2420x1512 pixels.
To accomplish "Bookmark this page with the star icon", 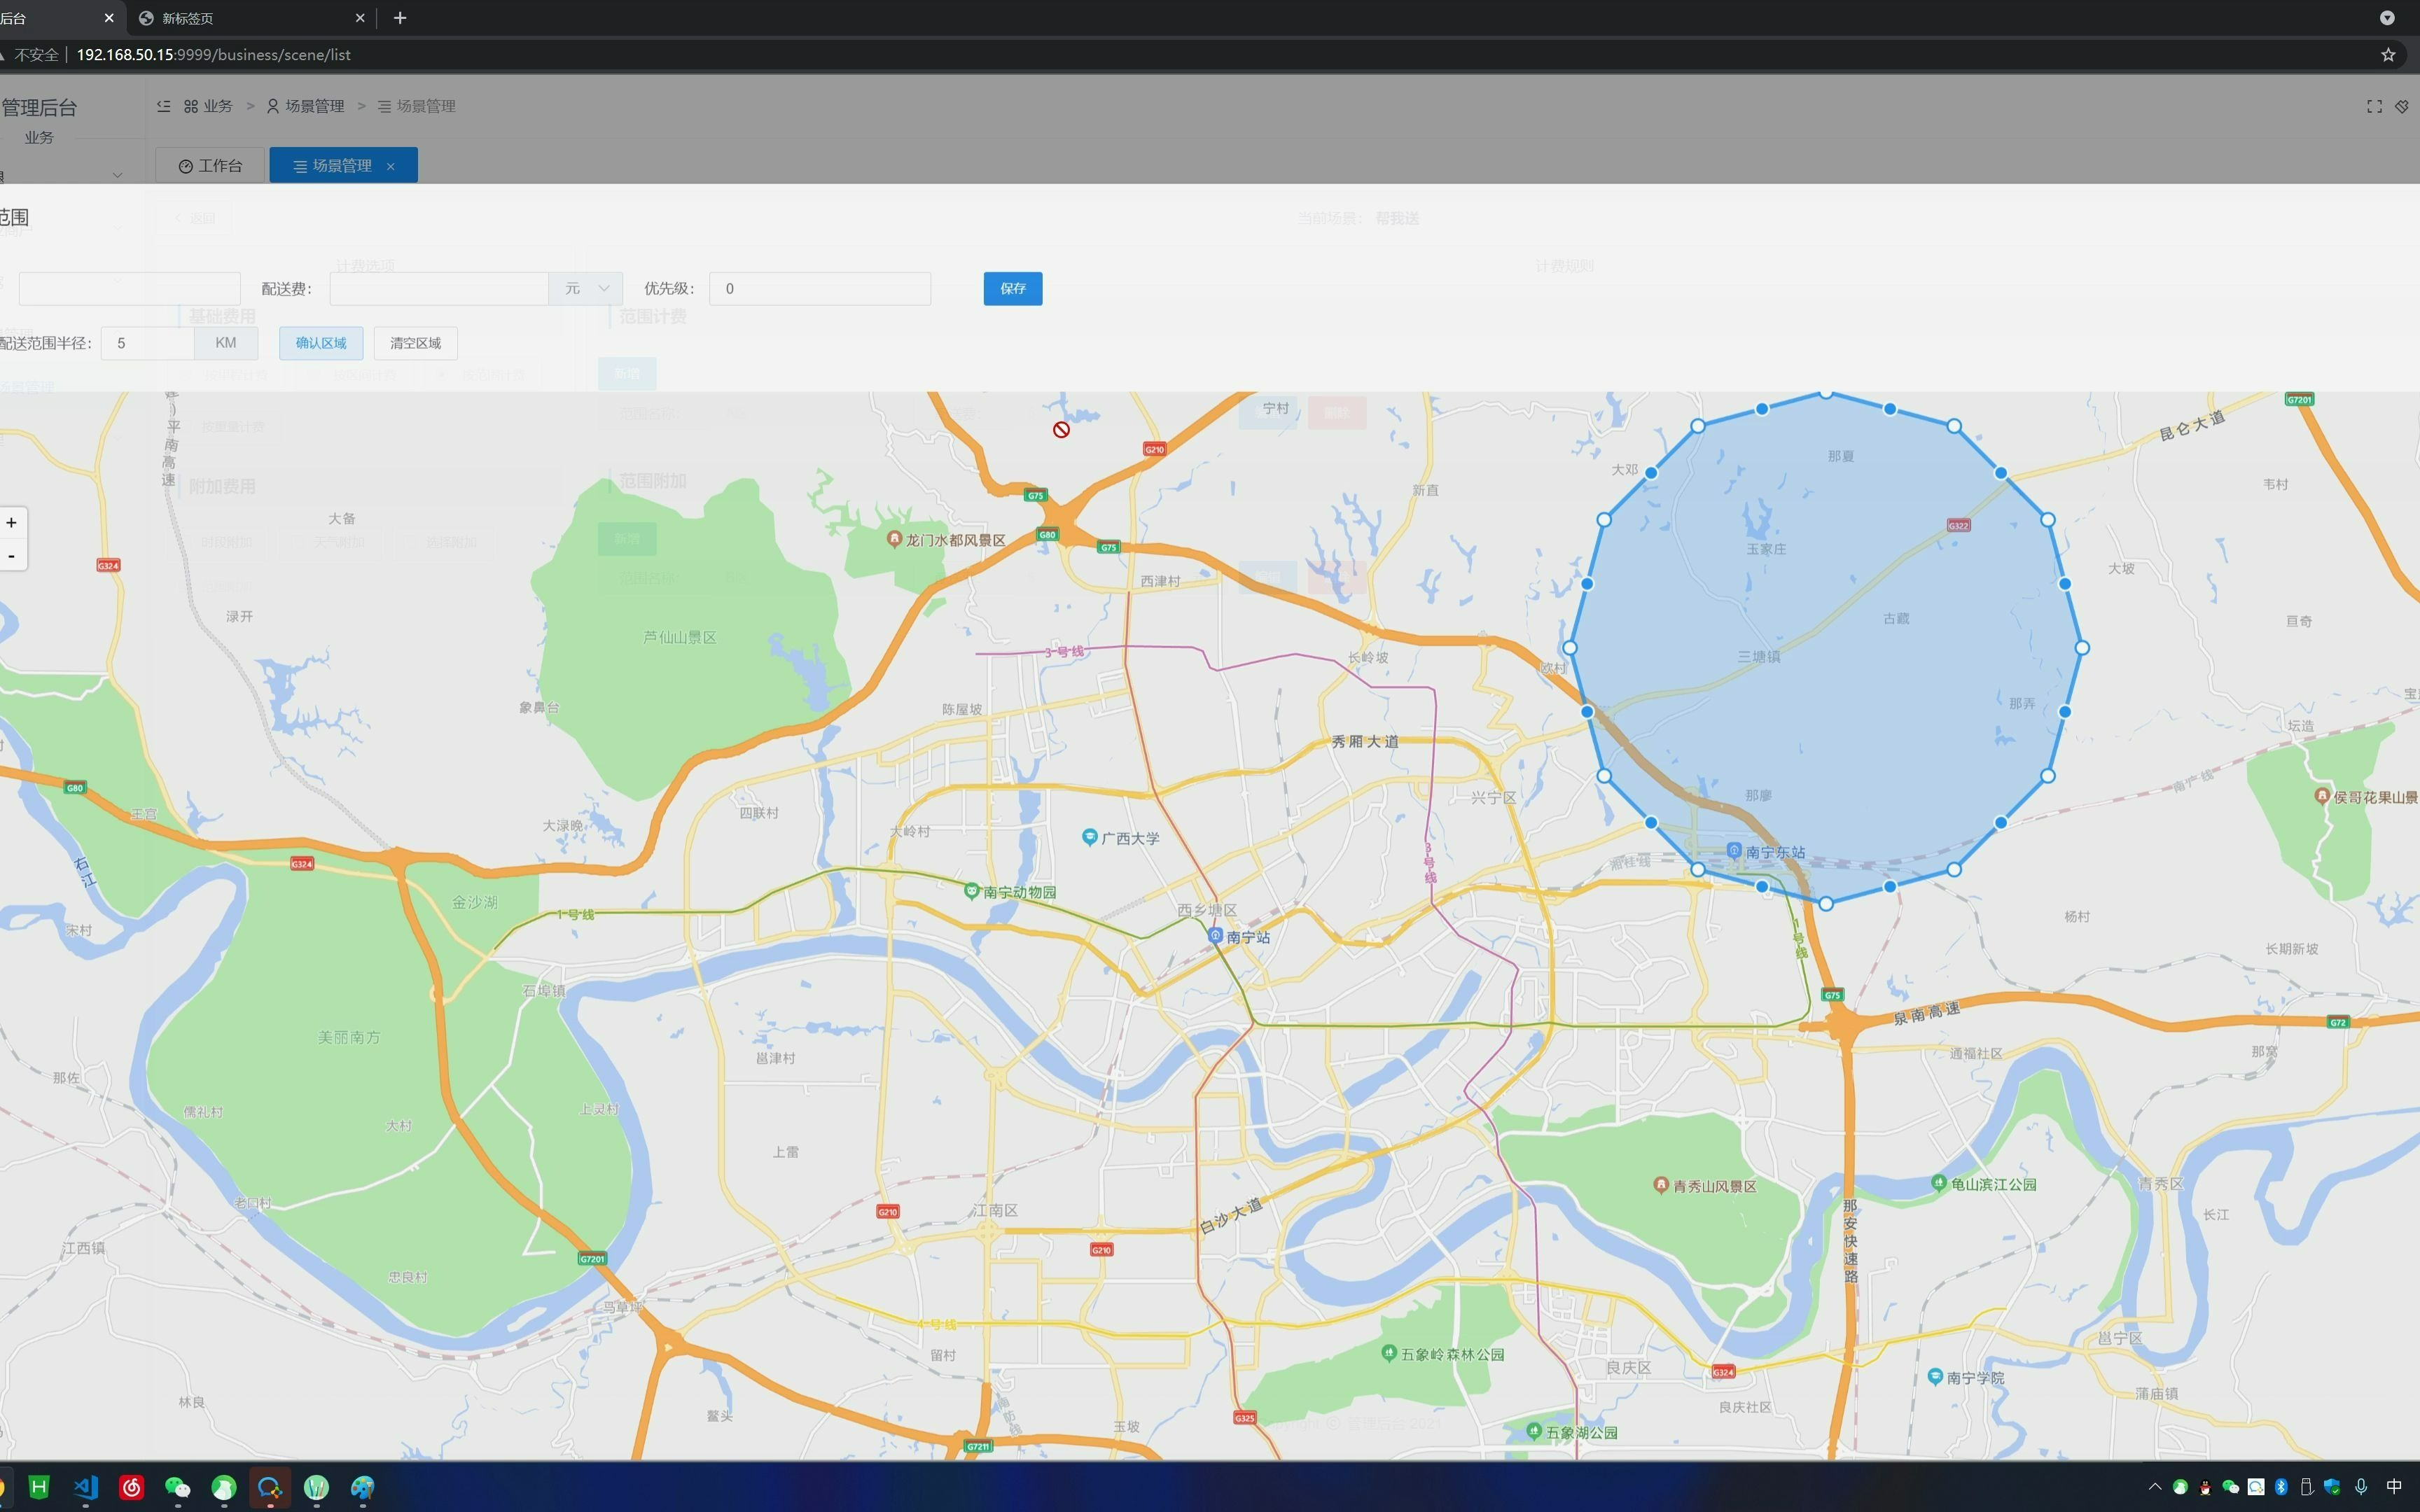I will [2388, 55].
